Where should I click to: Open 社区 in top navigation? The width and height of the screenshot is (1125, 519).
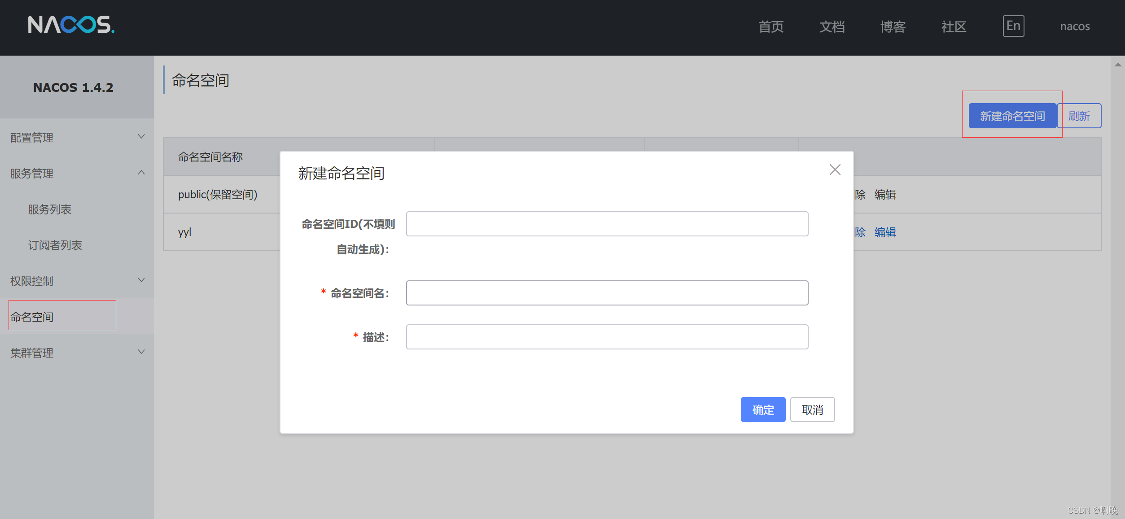[954, 26]
